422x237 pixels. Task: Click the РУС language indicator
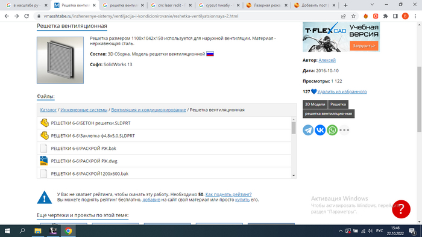pyautogui.click(x=379, y=231)
